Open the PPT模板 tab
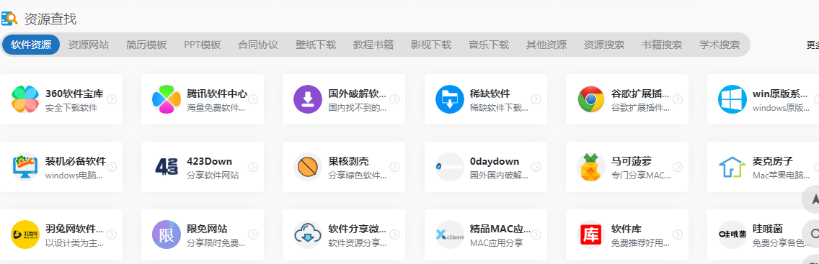The width and height of the screenshot is (819, 264). 202,45
